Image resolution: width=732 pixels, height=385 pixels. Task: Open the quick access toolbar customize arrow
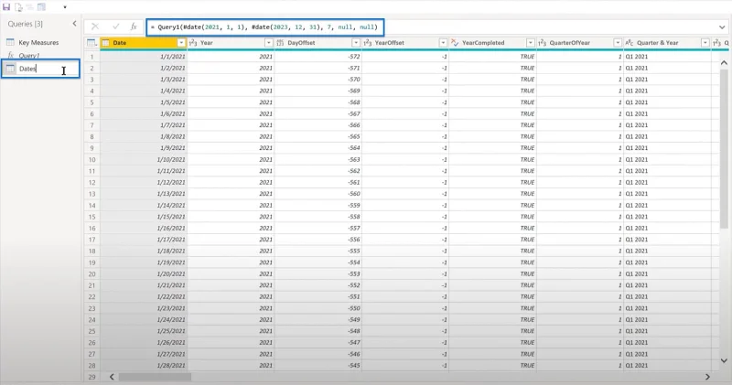click(65, 7)
